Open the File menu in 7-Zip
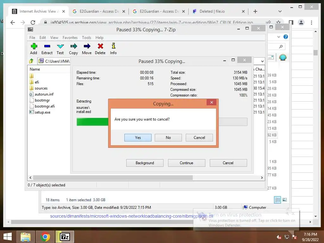Screen dimensions: 324x243 coord(32,37)
